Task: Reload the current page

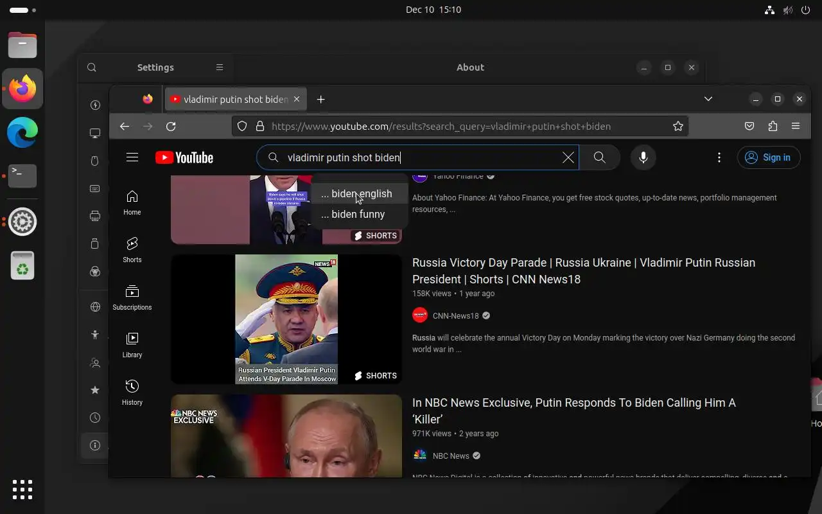Action: [x=171, y=127]
